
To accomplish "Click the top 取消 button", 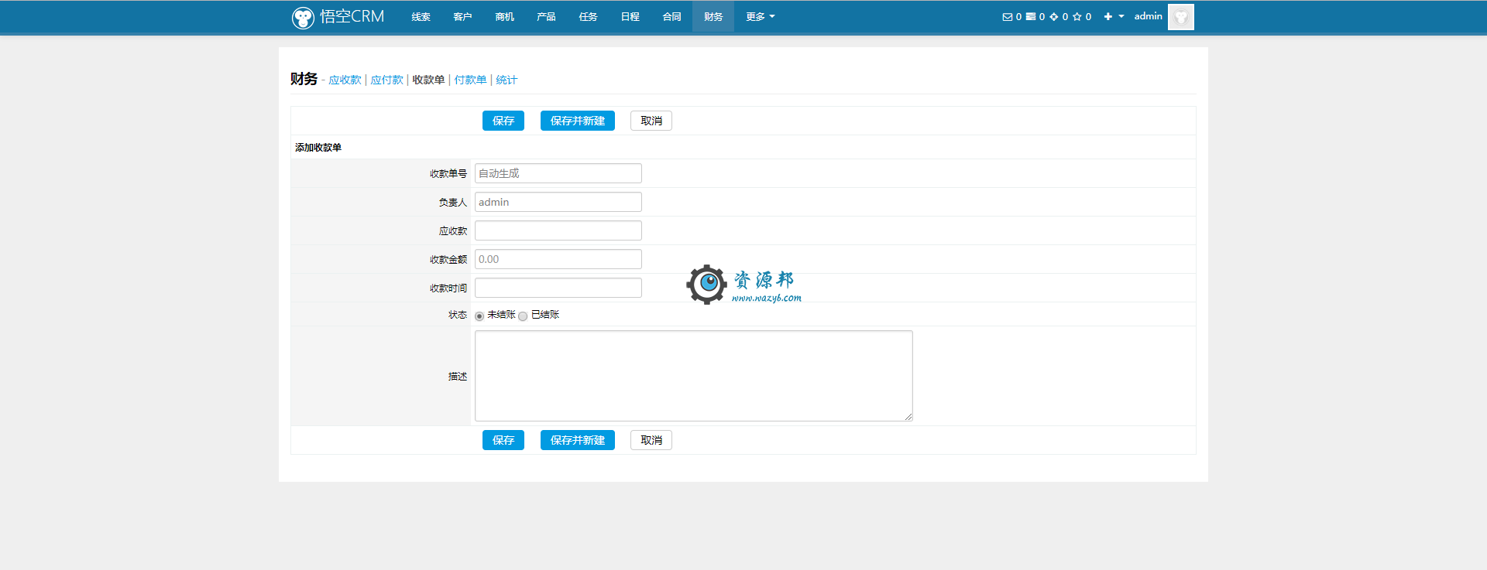I will pyautogui.click(x=651, y=121).
